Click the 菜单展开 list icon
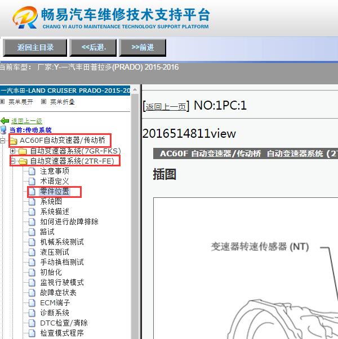 tap(2, 101)
